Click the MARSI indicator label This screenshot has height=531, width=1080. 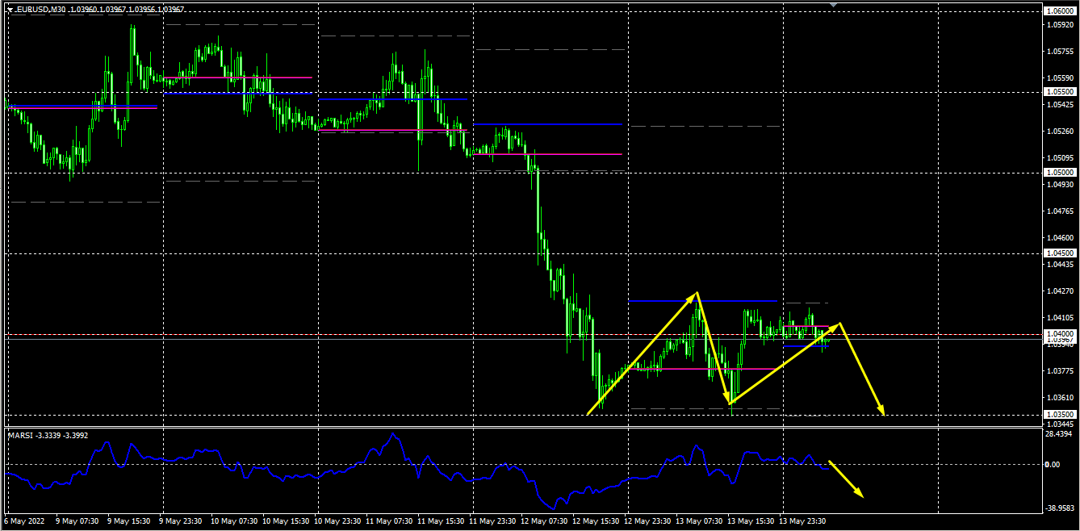click(20, 436)
